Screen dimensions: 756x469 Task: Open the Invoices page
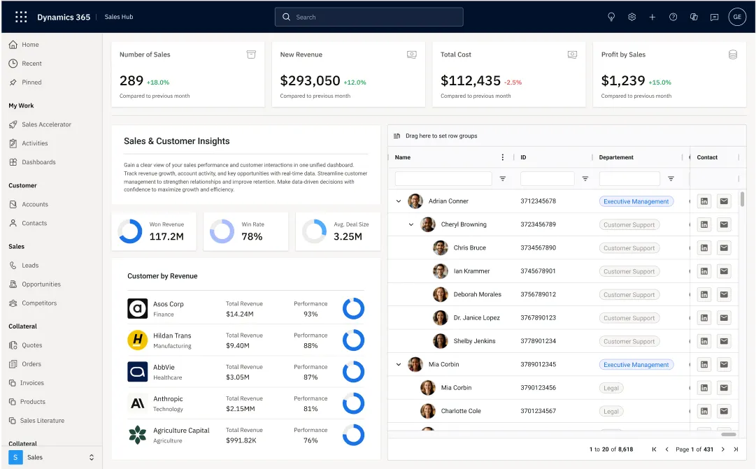pos(32,382)
